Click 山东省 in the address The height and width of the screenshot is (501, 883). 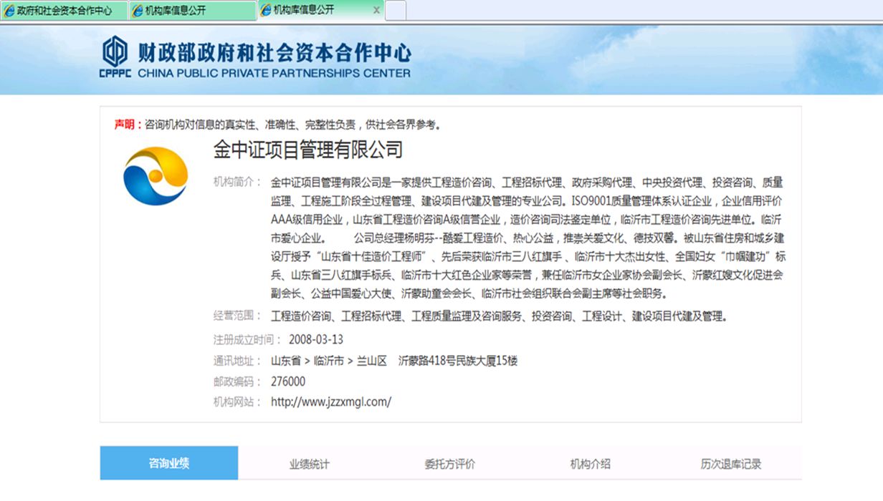(285, 361)
